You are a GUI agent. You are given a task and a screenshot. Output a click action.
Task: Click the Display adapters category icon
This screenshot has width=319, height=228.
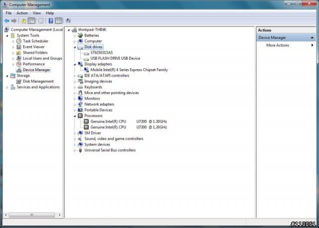click(x=81, y=64)
